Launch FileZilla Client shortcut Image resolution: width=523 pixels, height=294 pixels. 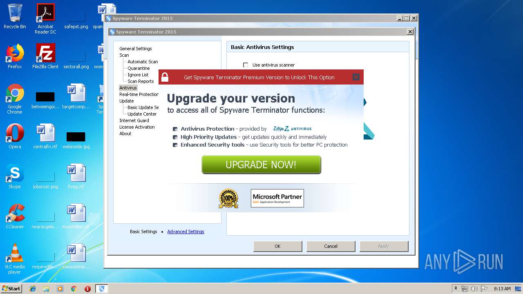coord(45,56)
